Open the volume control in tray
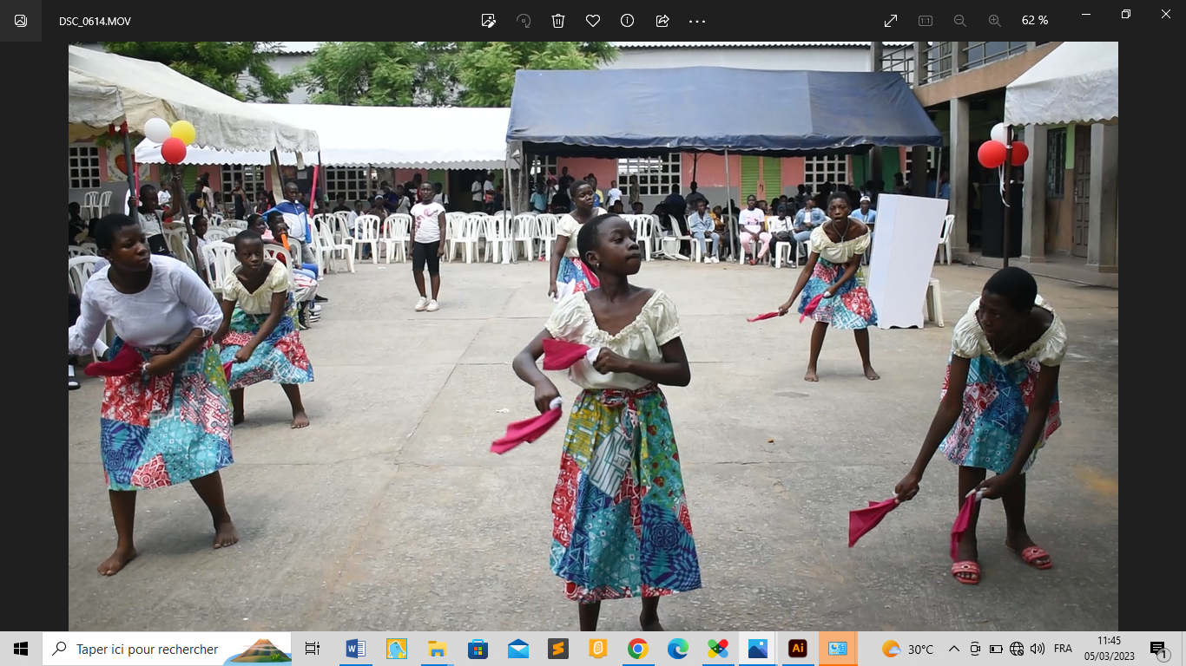This screenshot has width=1186, height=666. pos(1038,649)
